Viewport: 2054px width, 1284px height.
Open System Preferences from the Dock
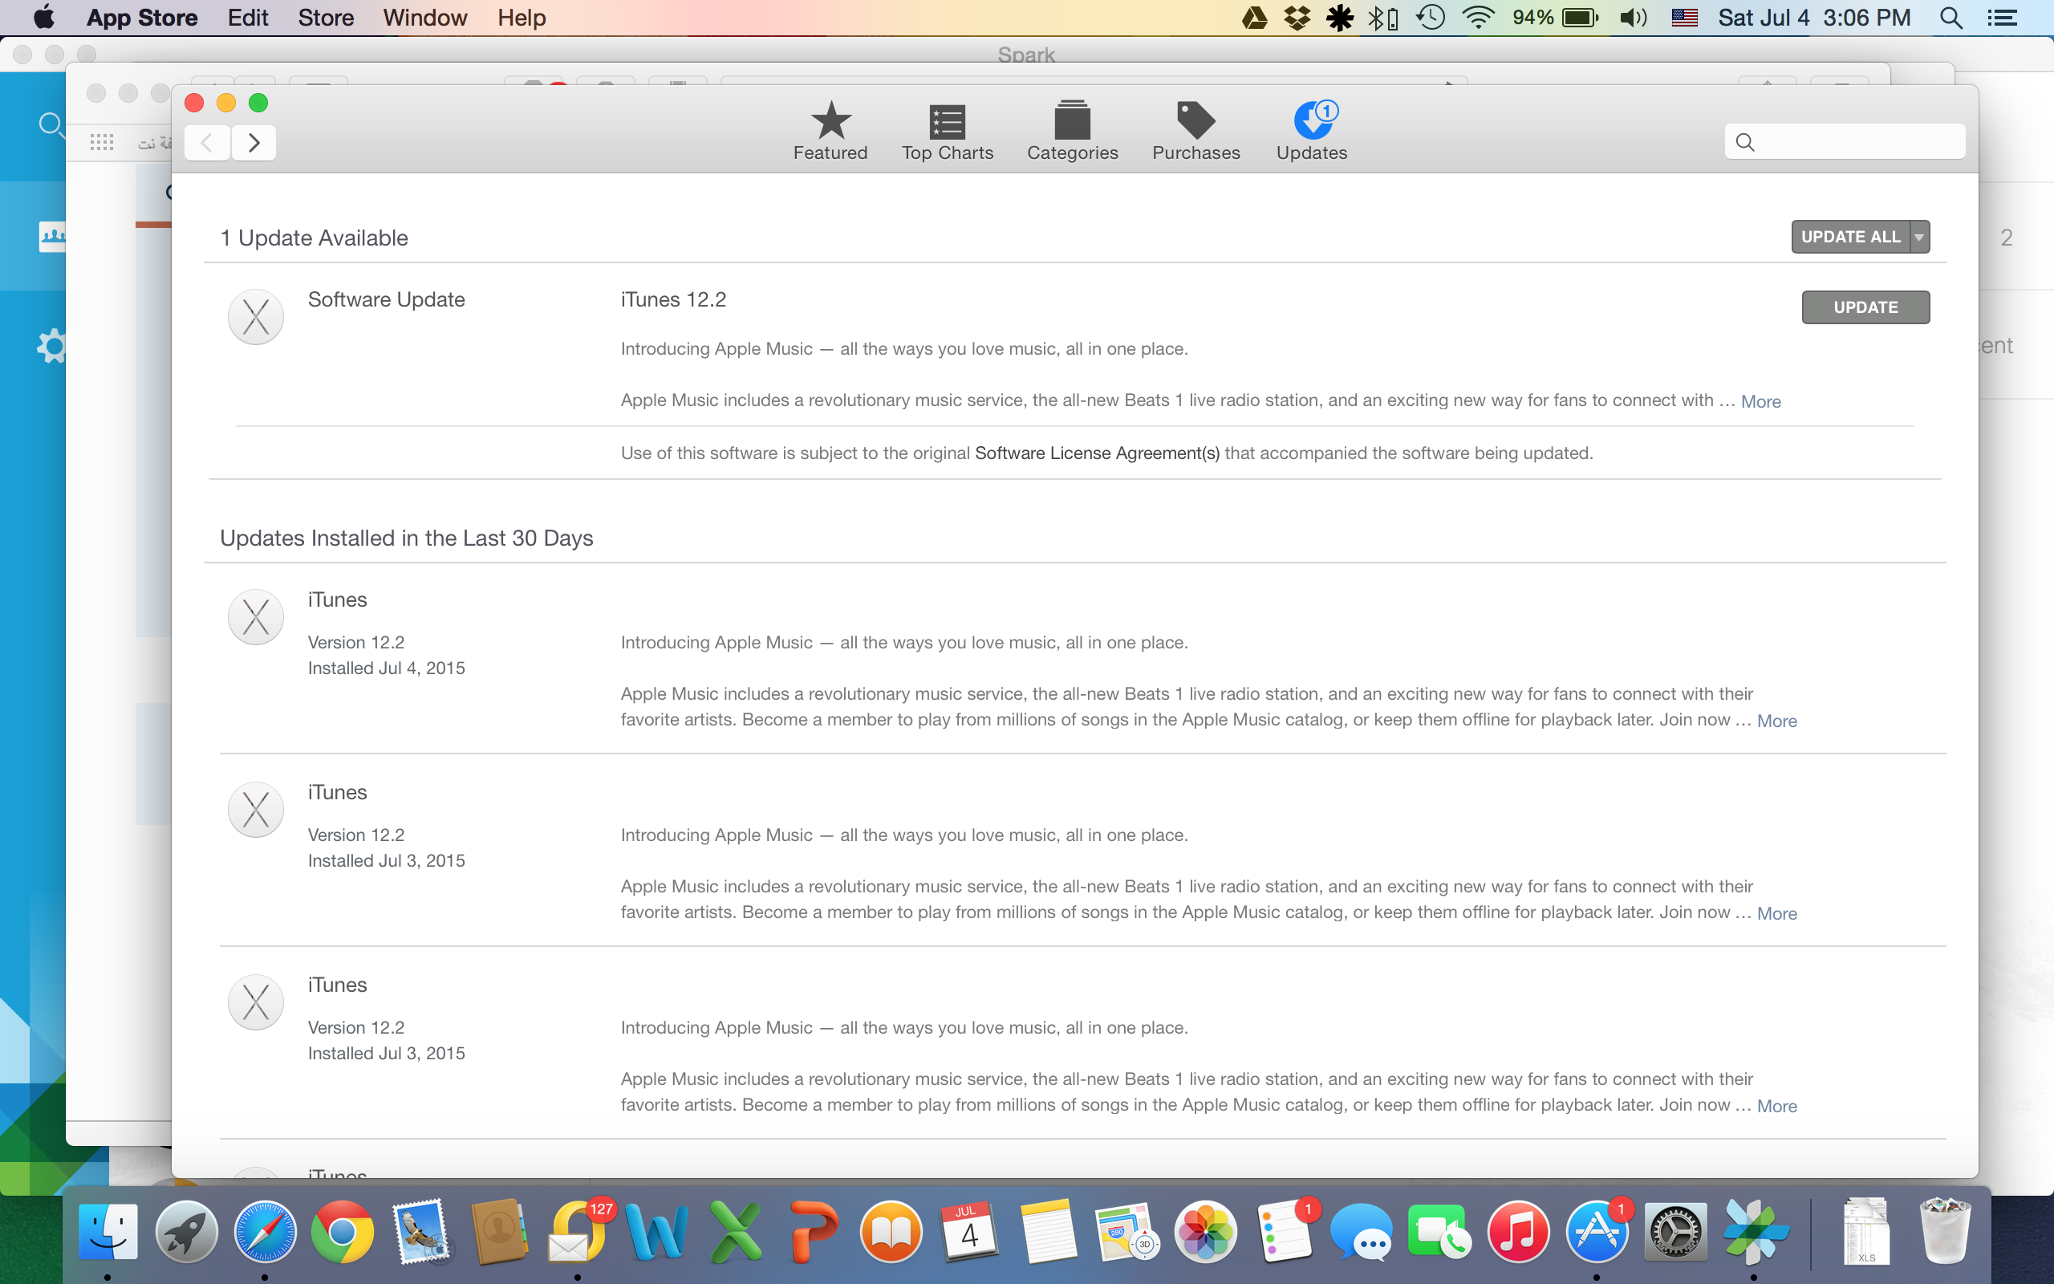click(x=1674, y=1230)
